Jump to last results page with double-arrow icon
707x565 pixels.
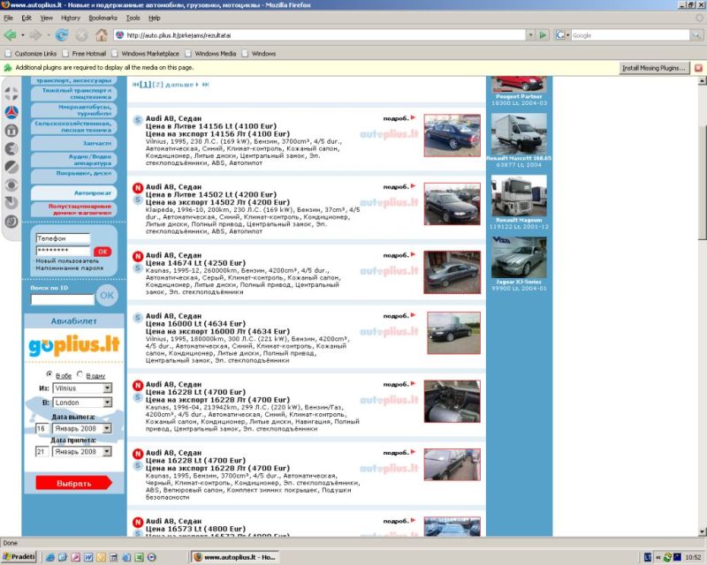206,85
